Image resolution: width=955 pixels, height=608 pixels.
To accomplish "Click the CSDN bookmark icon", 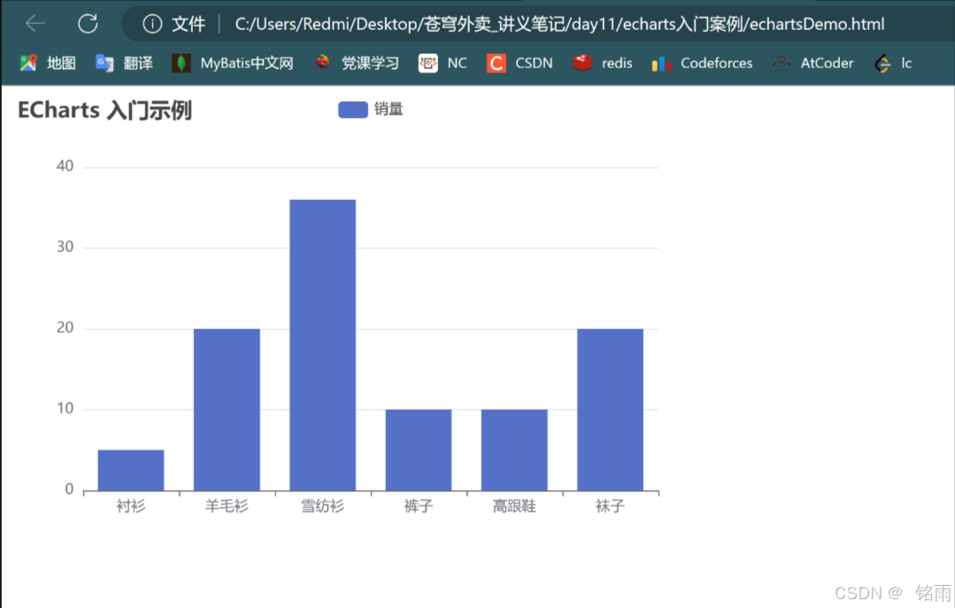I will coord(496,63).
